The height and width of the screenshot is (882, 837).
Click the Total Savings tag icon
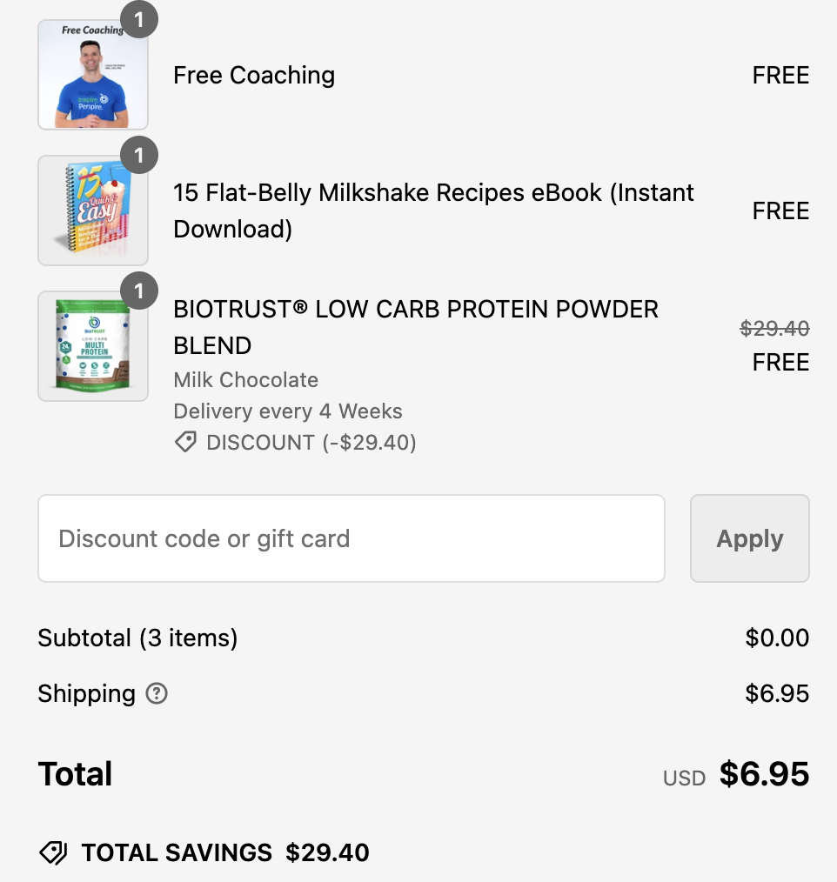pyautogui.click(x=53, y=852)
